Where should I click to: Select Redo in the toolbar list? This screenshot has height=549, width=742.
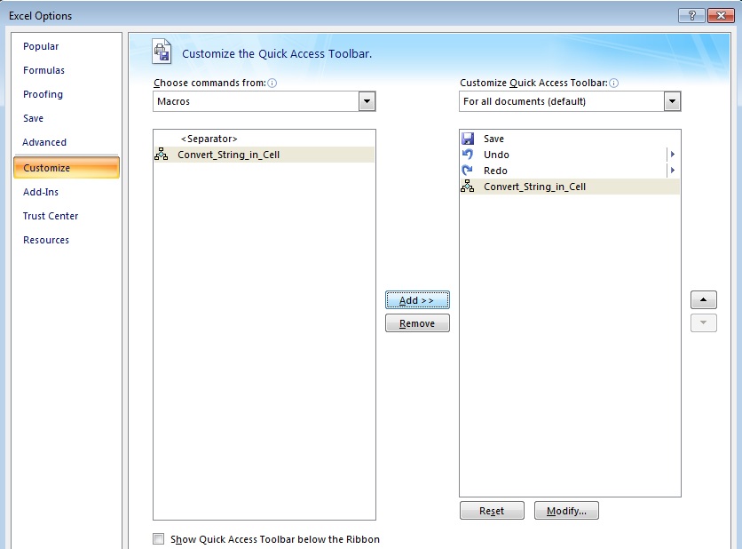tap(570, 171)
